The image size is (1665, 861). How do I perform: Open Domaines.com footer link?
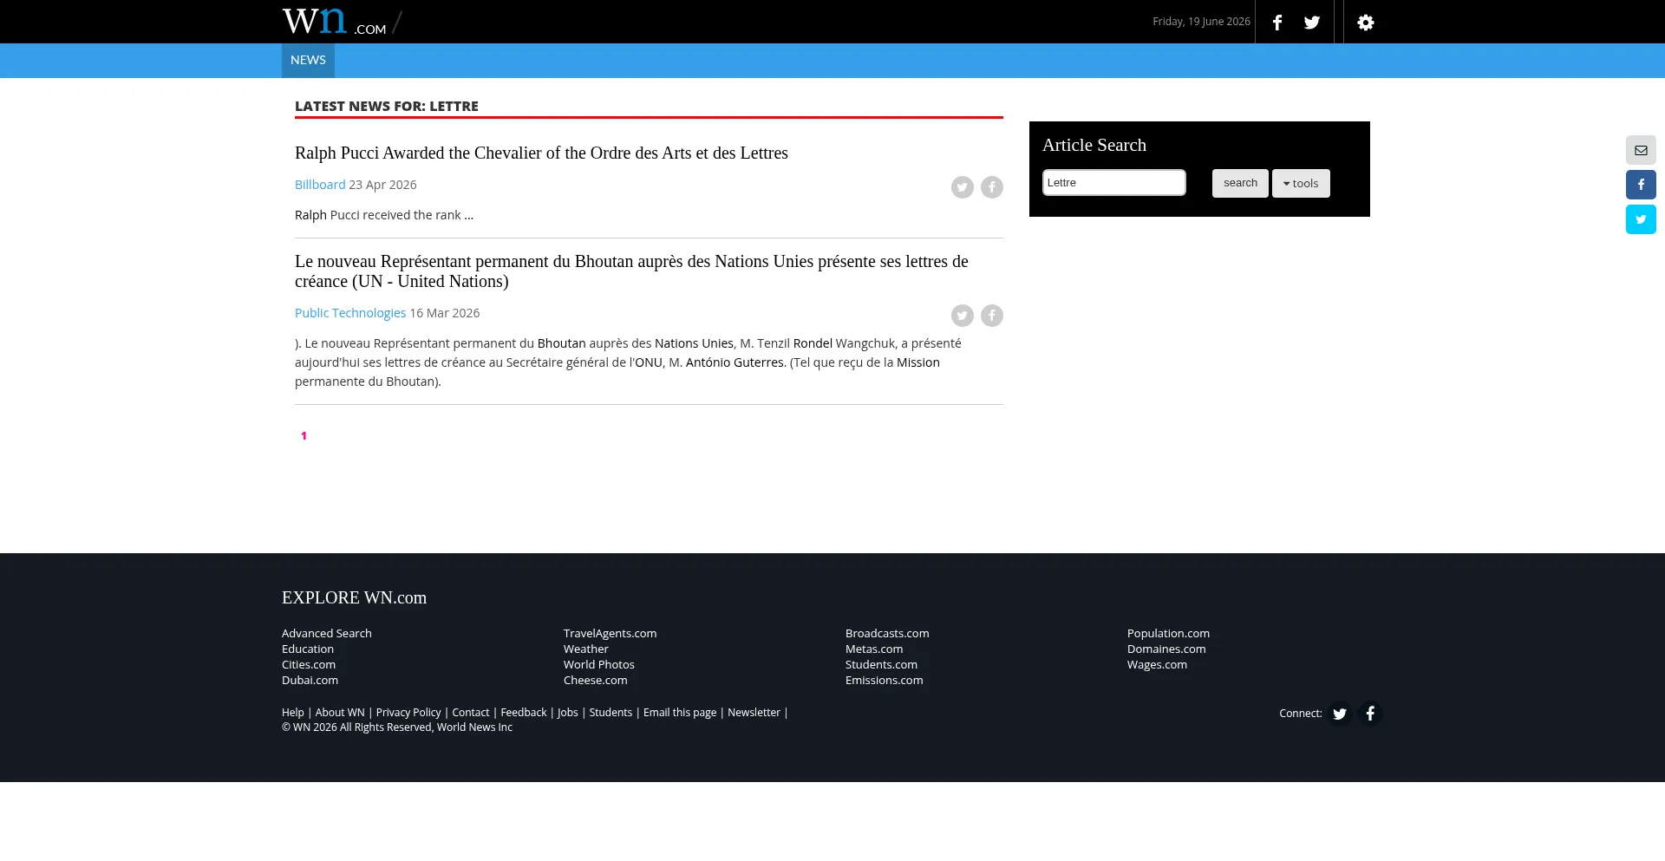click(1166, 649)
